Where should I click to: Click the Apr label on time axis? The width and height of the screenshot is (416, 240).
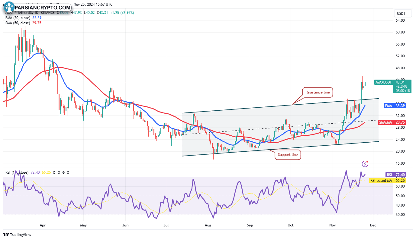pyautogui.click(x=43, y=225)
